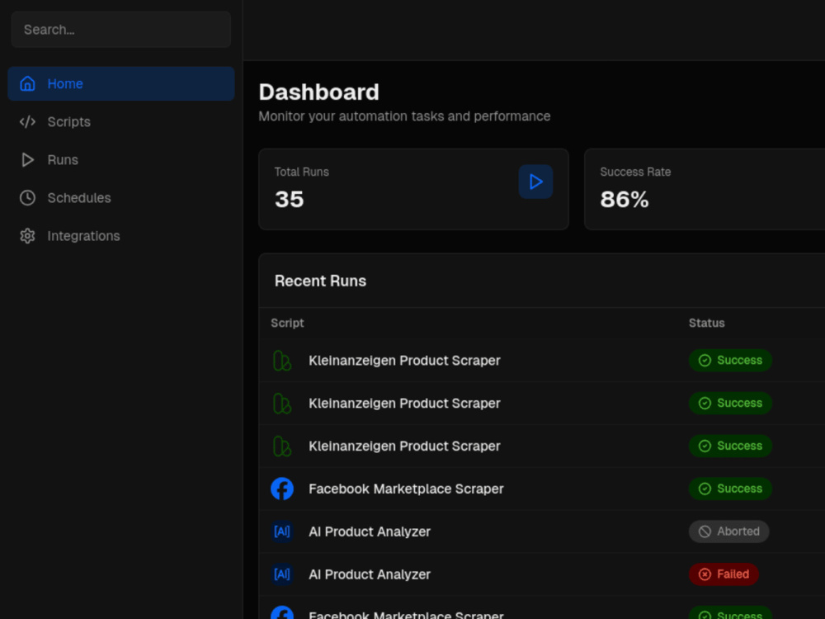Click the Kleinanzeigen logo in the second run row
Screen dimensions: 825x619
click(x=282, y=404)
